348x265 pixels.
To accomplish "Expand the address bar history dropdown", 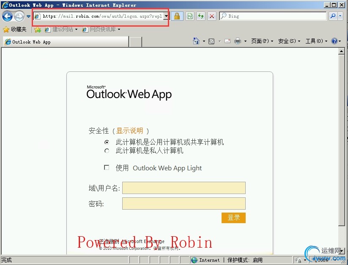I will tap(166, 16).
